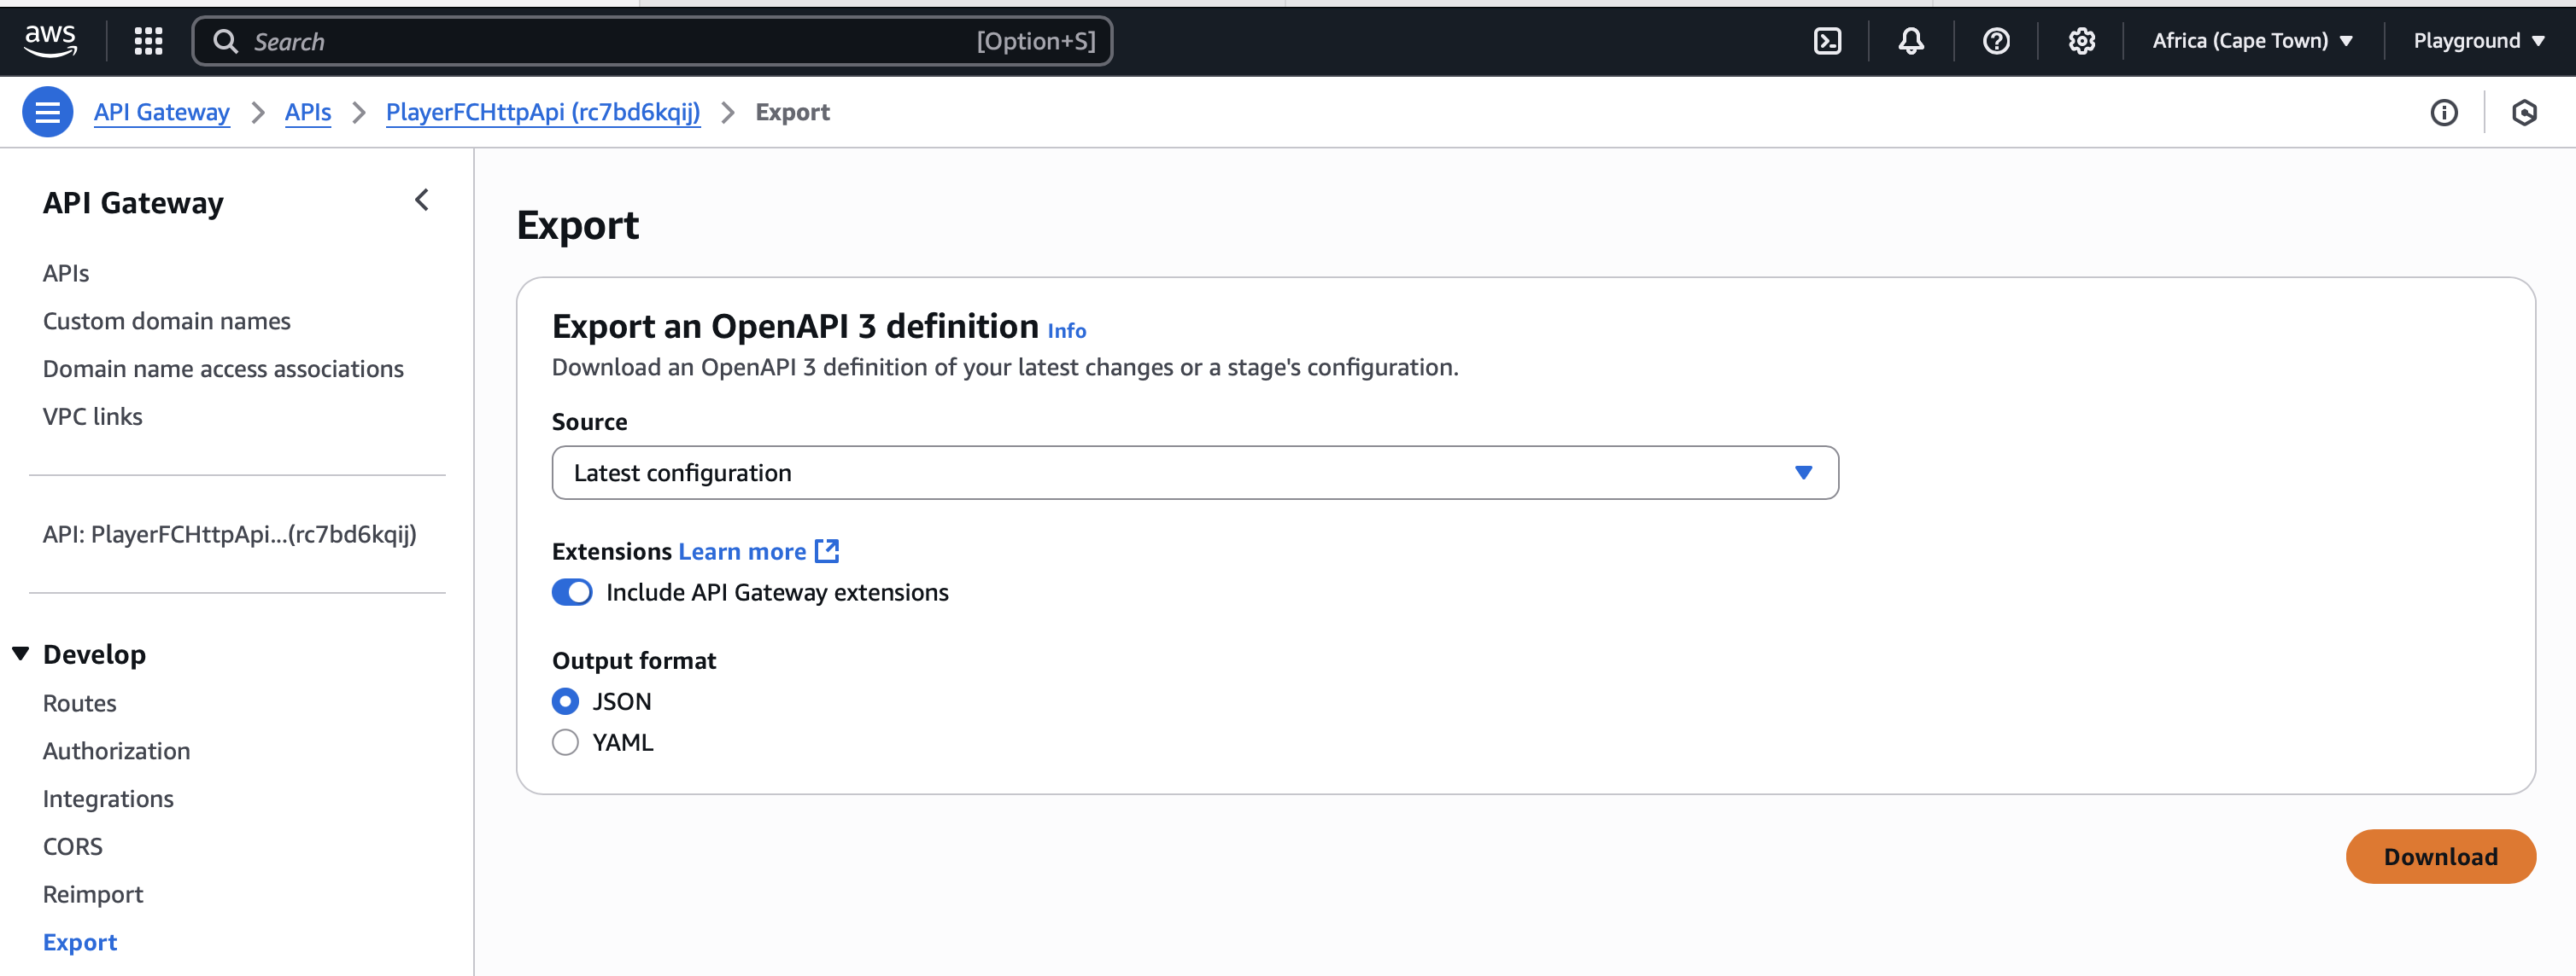Select JSON output format

[565, 701]
